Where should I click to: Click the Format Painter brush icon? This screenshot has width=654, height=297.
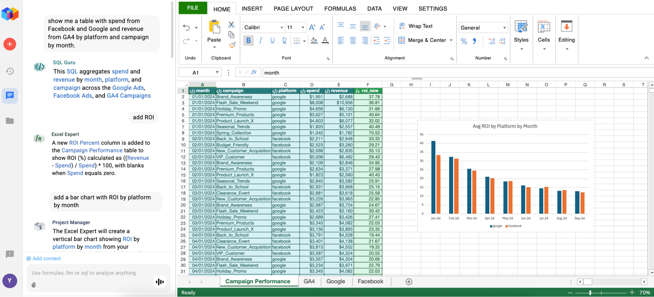232,45
